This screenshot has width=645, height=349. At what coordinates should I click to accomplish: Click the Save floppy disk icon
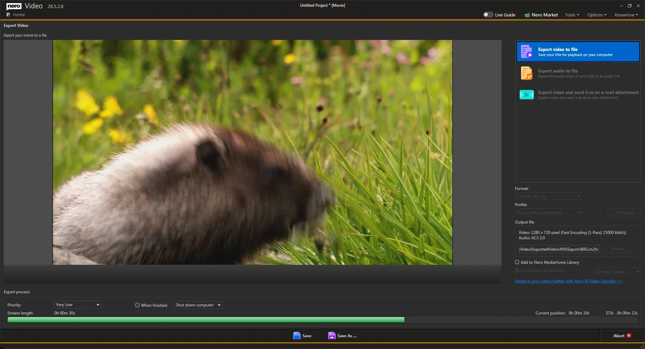[x=297, y=336]
